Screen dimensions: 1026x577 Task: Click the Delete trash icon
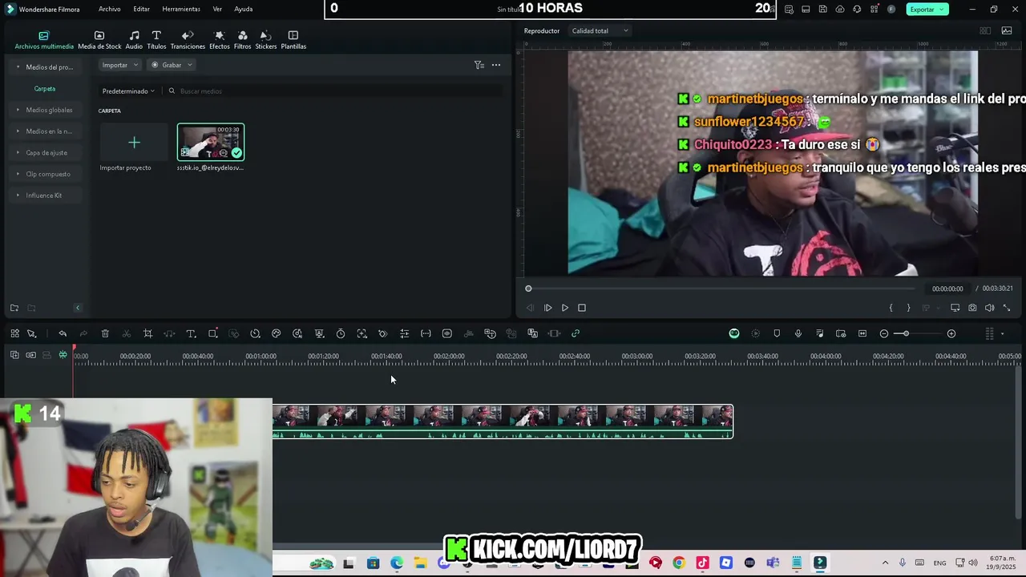(x=105, y=333)
